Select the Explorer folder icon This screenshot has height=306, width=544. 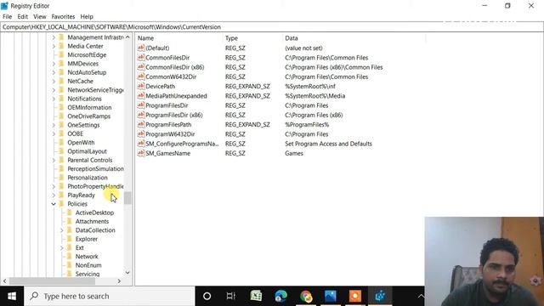(70, 239)
